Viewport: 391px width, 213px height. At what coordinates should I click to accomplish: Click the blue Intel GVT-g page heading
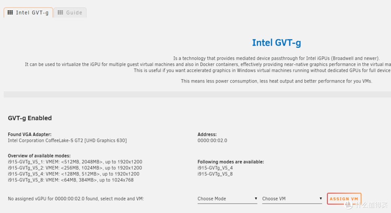point(276,43)
